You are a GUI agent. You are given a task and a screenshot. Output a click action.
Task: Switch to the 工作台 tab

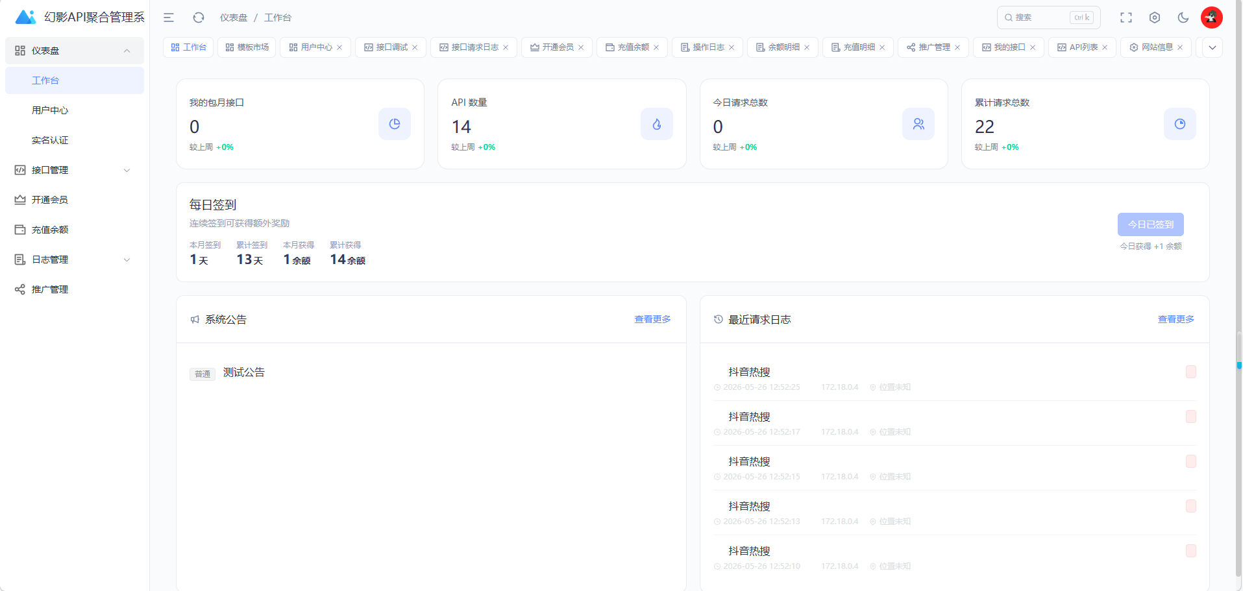click(188, 47)
